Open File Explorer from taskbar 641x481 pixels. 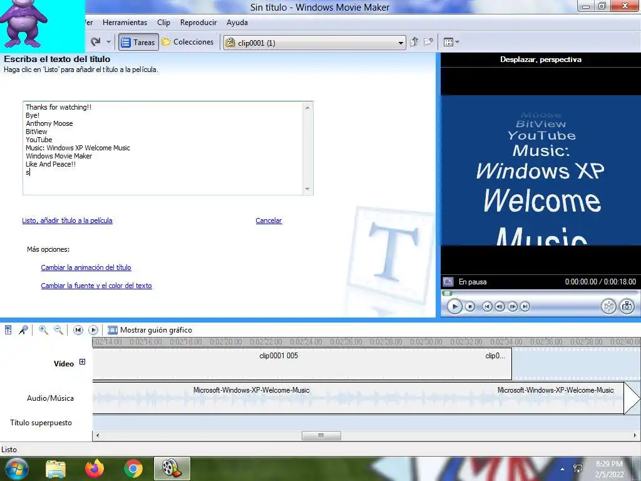click(55, 468)
